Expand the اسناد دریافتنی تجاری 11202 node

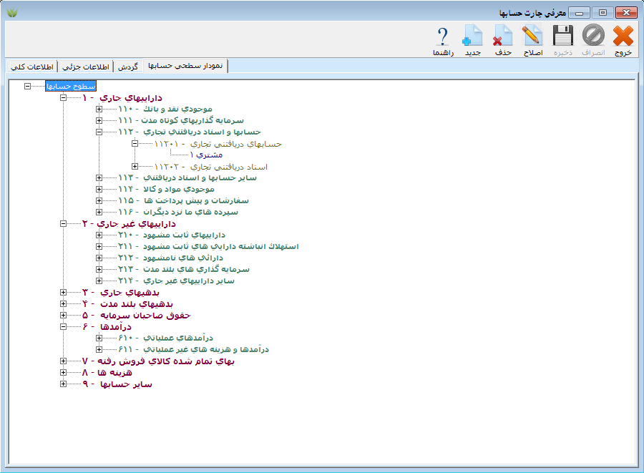click(135, 166)
